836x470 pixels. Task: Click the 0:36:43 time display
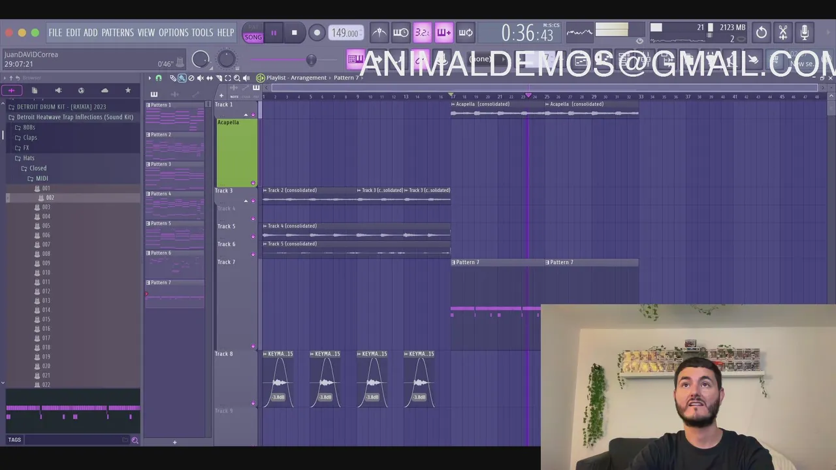click(x=527, y=33)
